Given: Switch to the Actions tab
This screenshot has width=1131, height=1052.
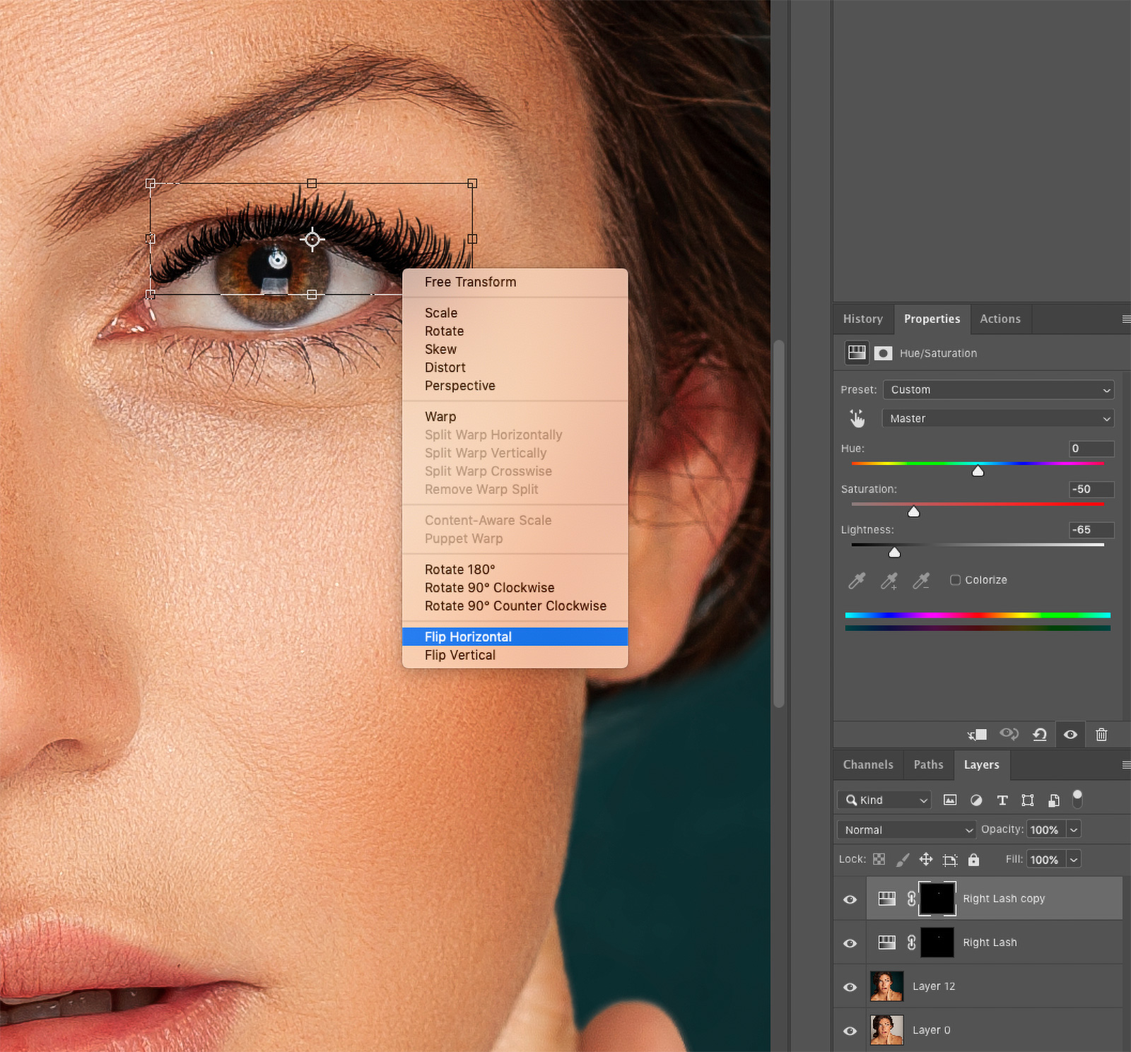Looking at the screenshot, I should click(x=1000, y=319).
